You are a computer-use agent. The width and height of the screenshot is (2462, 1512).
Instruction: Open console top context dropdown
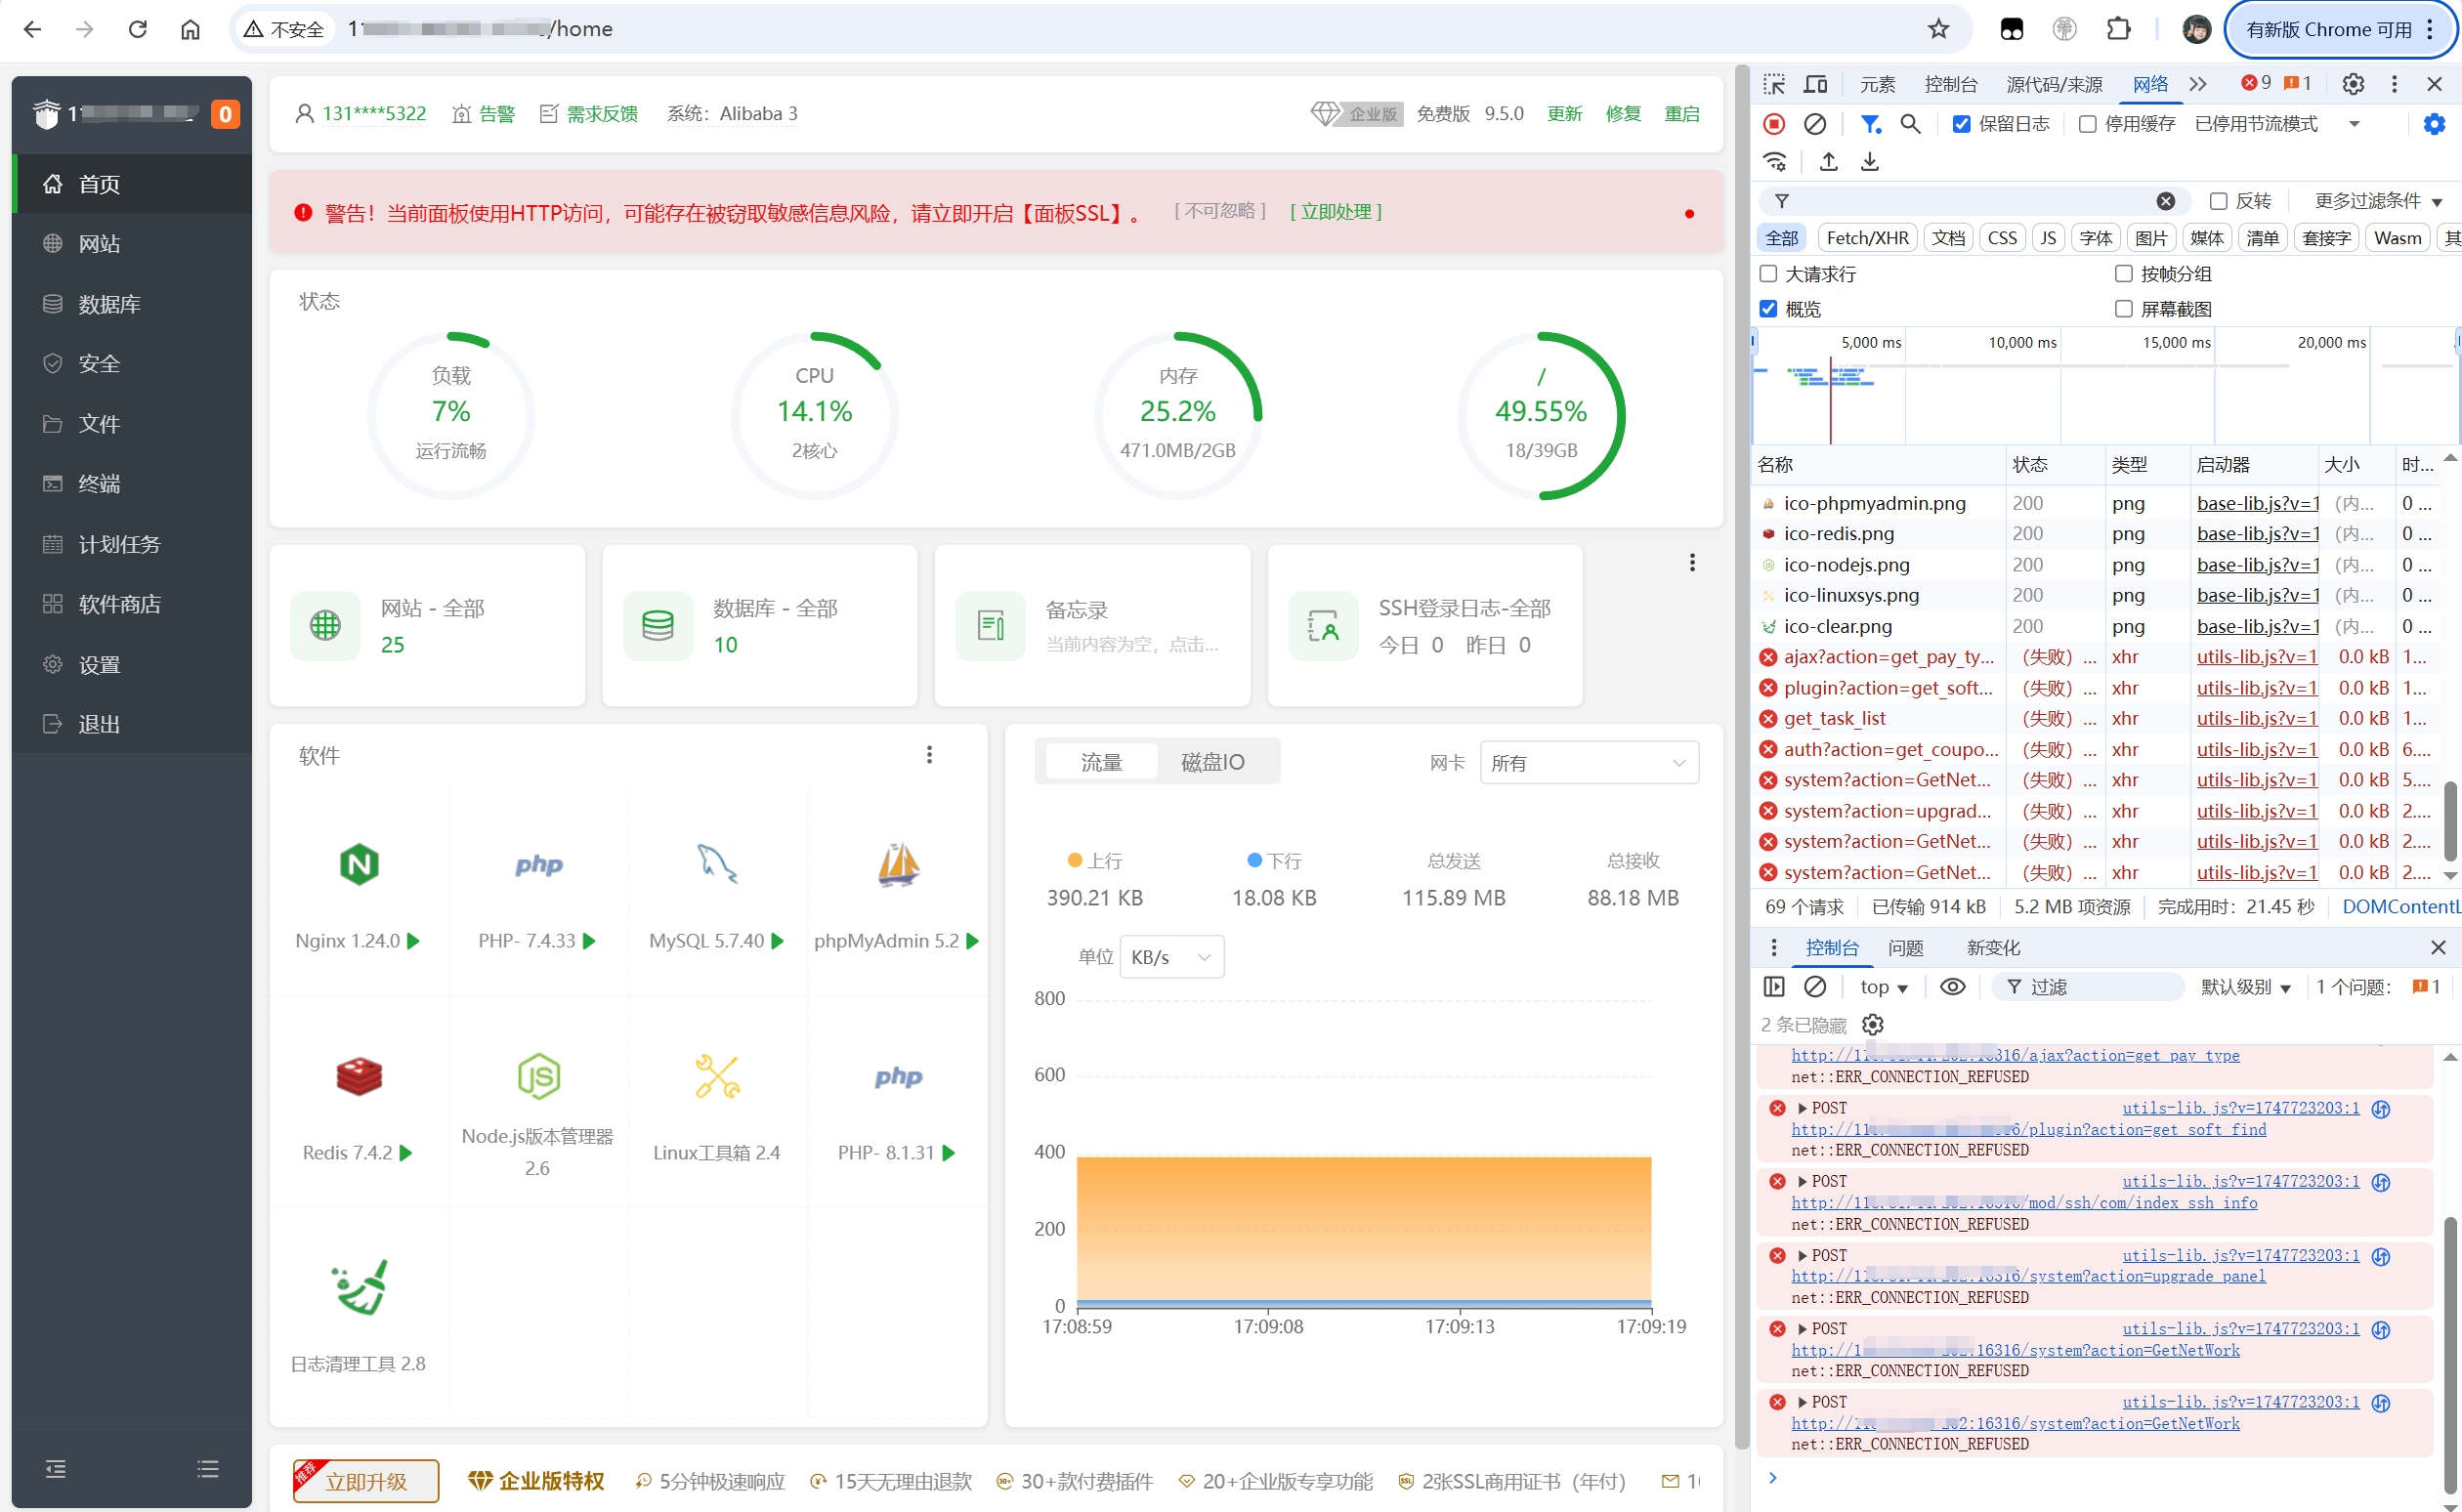1883,987
